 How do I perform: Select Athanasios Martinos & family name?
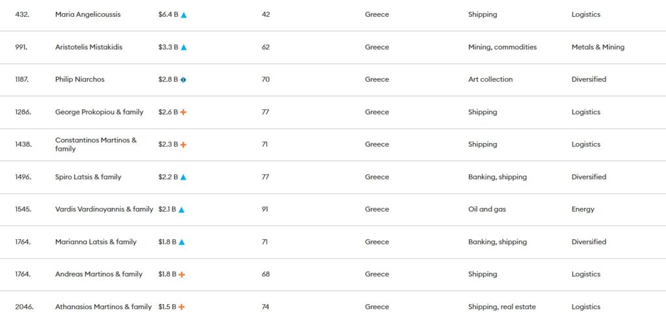pos(103,307)
